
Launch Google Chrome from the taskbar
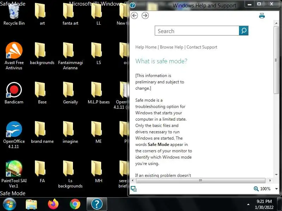pos(75,204)
